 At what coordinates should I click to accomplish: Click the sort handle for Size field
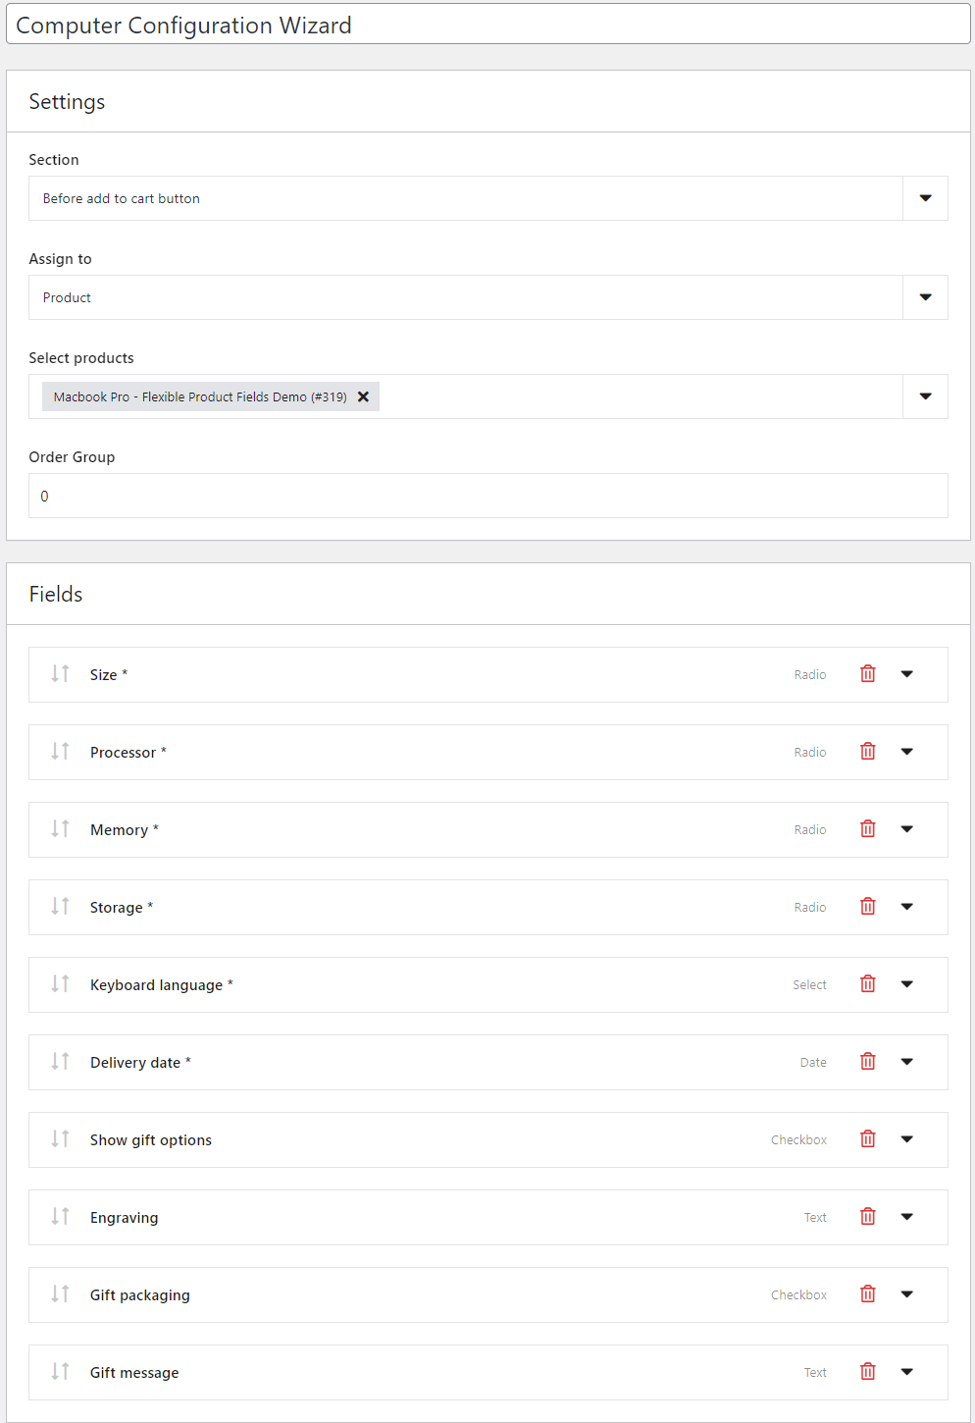(x=61, y=674)
